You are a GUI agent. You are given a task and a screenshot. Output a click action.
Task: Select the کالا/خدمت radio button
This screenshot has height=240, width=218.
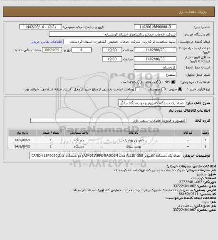pos(139,82)
